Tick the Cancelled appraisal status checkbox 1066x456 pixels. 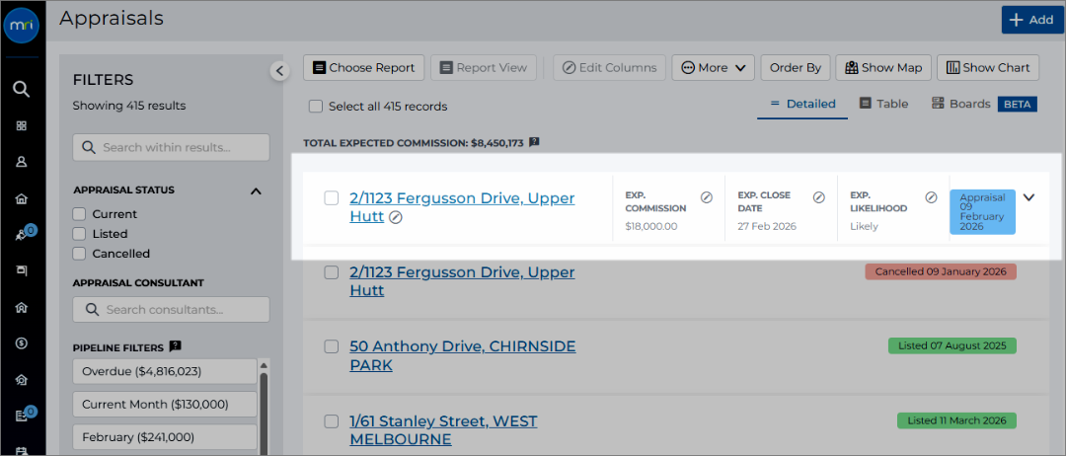point(80,254)
